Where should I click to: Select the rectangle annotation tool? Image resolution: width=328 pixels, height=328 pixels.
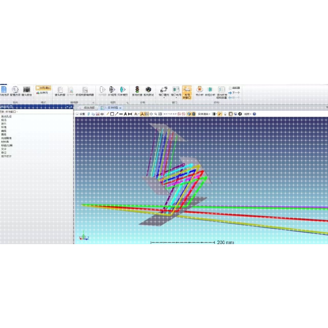[112, 114]
